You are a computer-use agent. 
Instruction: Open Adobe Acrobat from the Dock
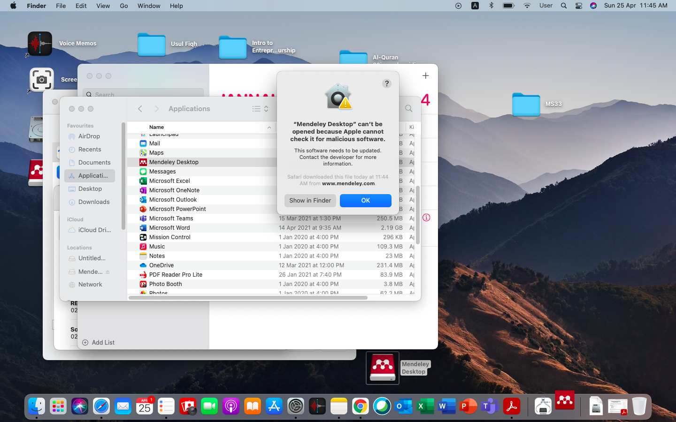tap(512, 406)
